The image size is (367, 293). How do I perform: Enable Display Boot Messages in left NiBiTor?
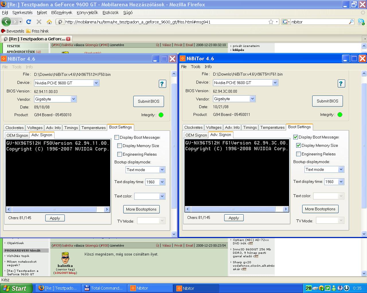[117, 137]
